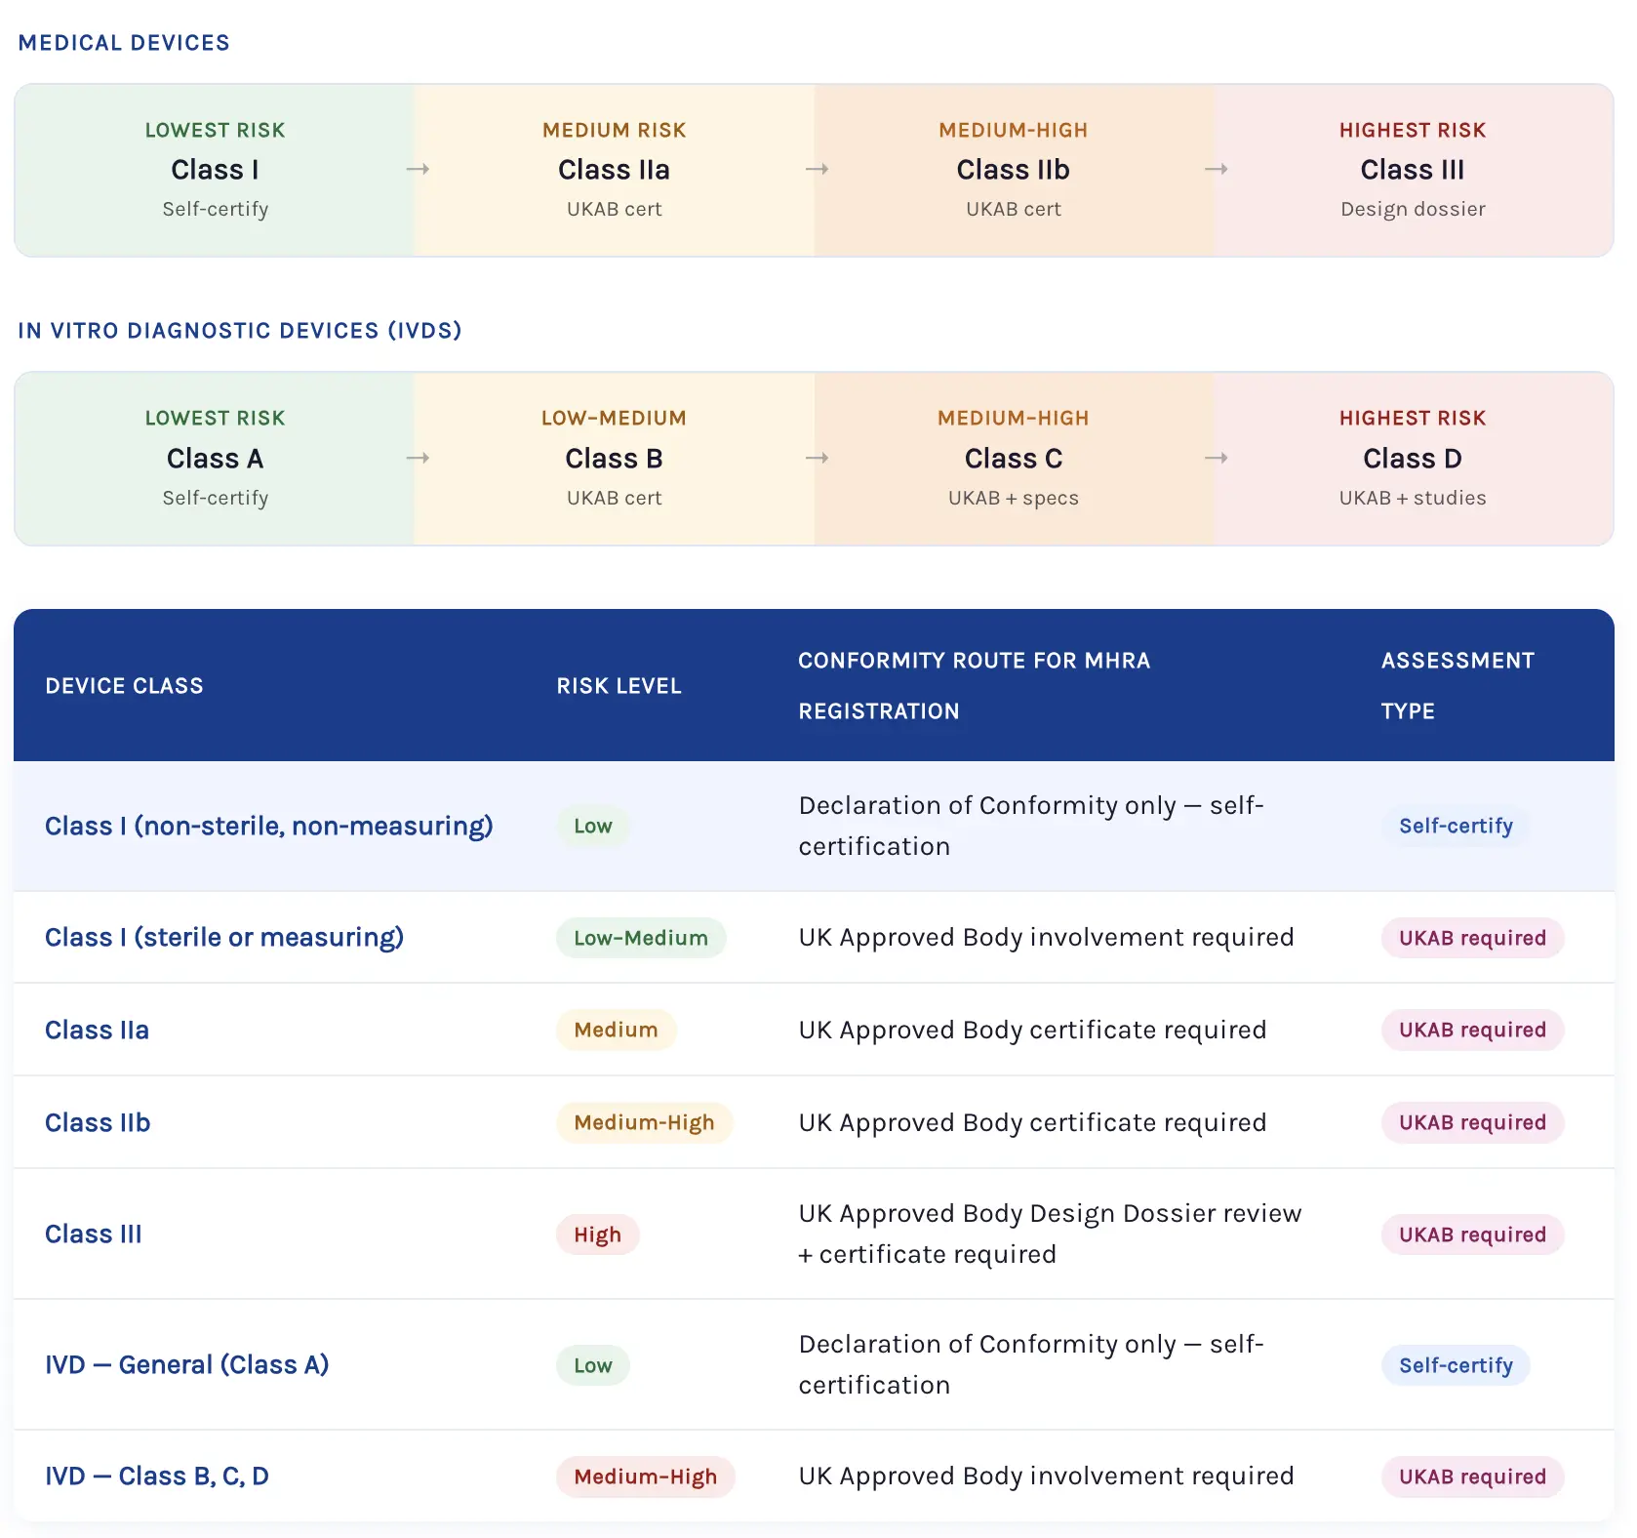The width and height of the screenshot is (1637, 1538).
Task: Click UKAB required badge in Class III row
Action: [1472, 1234]
